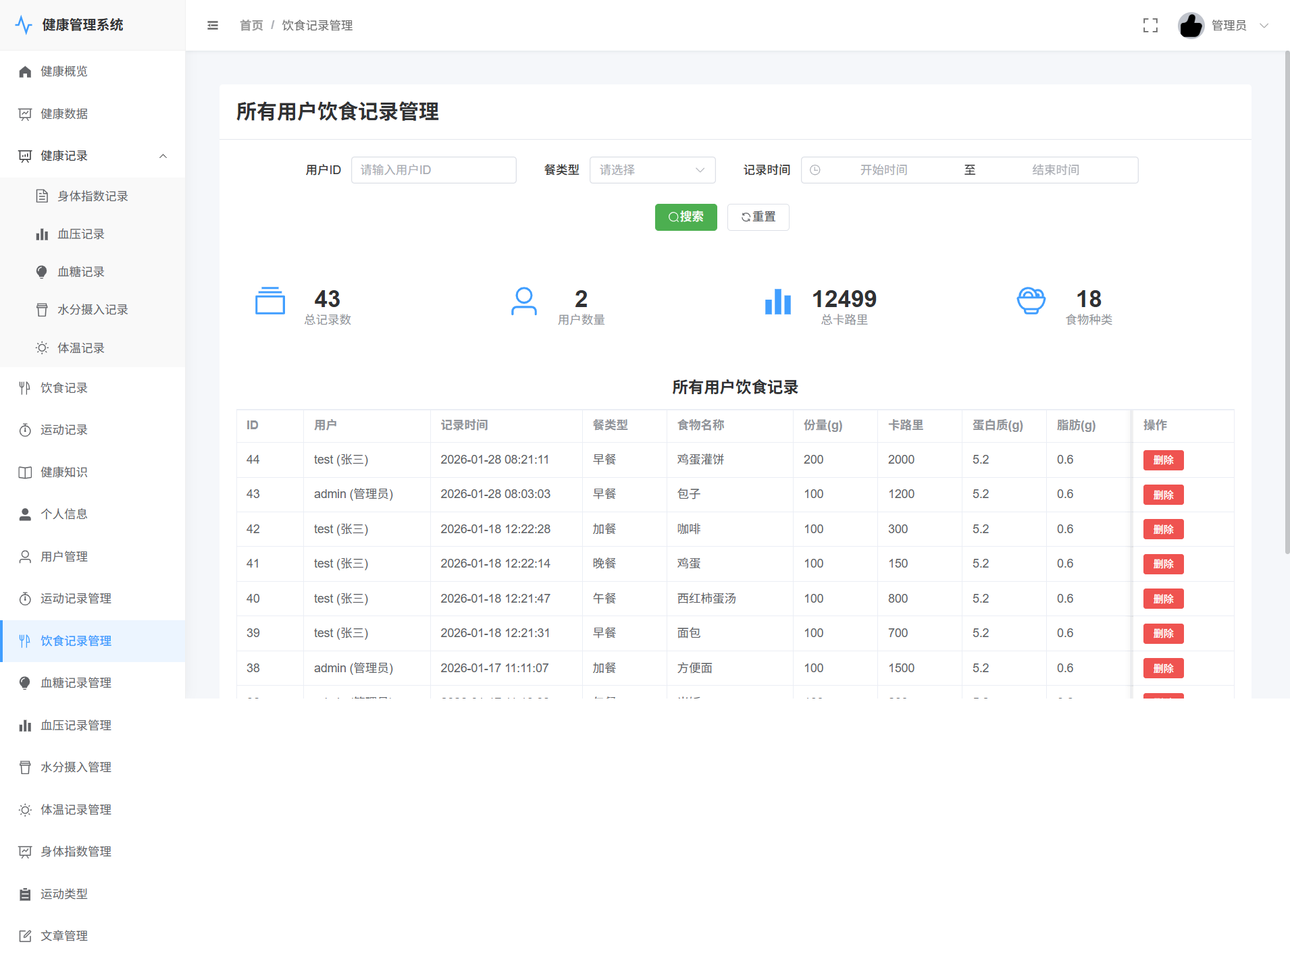Collapse the 健康记录 submenu
This screenshot has height=957, width=1290.
(x=163, y=156)
